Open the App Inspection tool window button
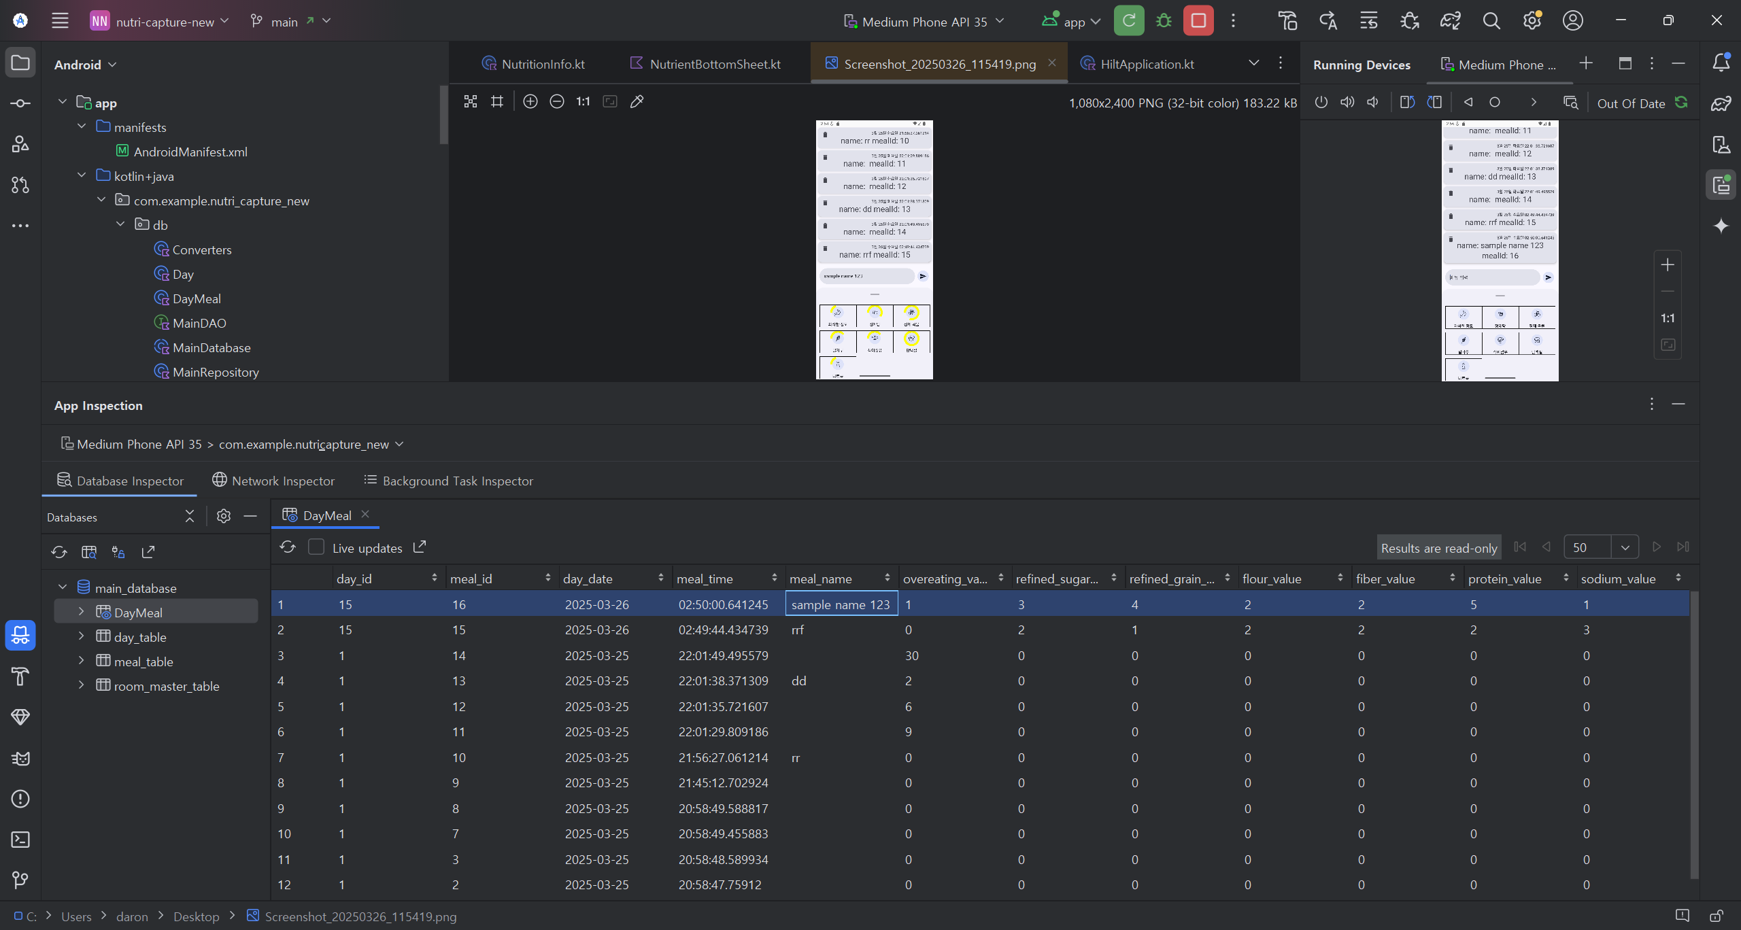This screenshot has width=1741, height=930. coord(20,636)
